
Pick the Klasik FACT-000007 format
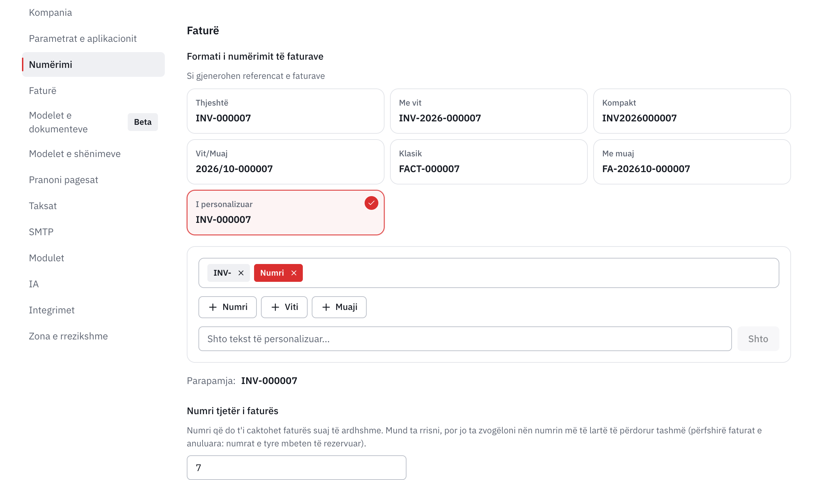click(x=489, y=162)
